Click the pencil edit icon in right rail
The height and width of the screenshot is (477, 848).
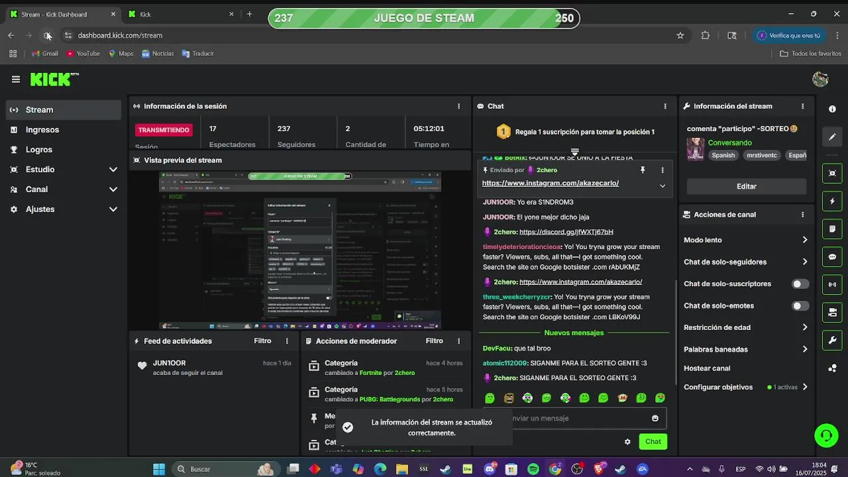(x=832, y=137)
